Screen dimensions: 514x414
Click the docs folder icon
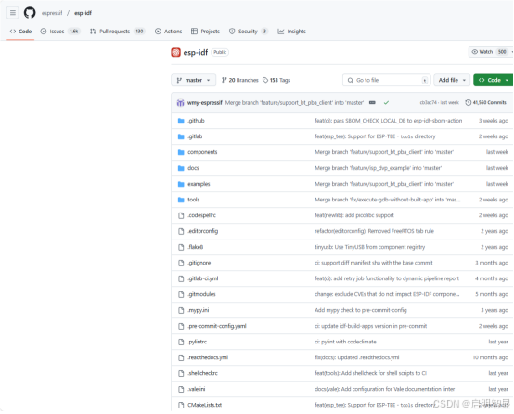coord(181,168)
